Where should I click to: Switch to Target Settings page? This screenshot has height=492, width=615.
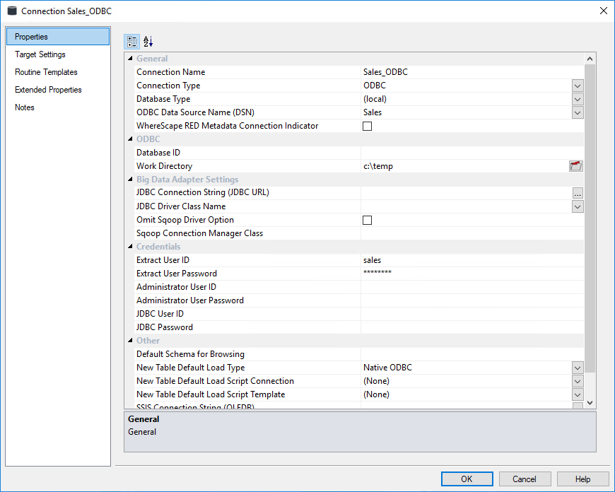[40, 54]
